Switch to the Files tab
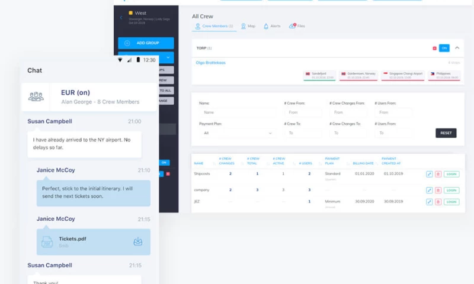The image size is (474, 284). pyautogui.click(x=297, y=26)
